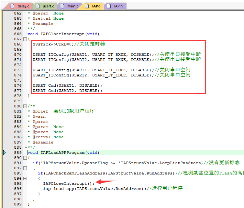The image size is (244, 208).
Task: Open the IAP.h tab
Action: [115, 6]
